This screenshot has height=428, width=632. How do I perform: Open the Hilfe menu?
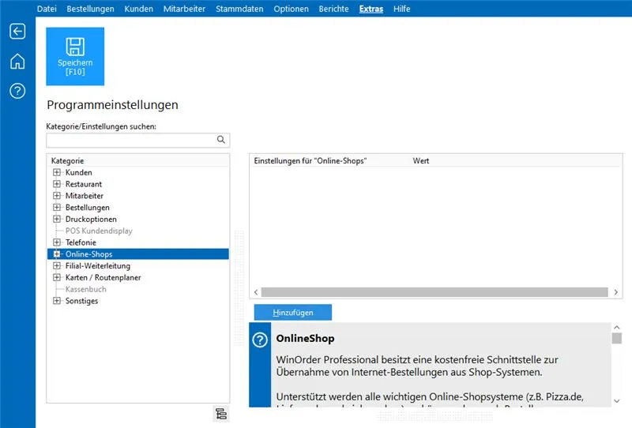pos(402,9)
